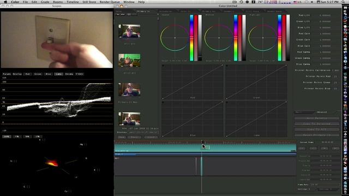The width and height of the screenshot is (349, 196).
Task: Enable the Parade waveform mode
Action: (7, 74)
